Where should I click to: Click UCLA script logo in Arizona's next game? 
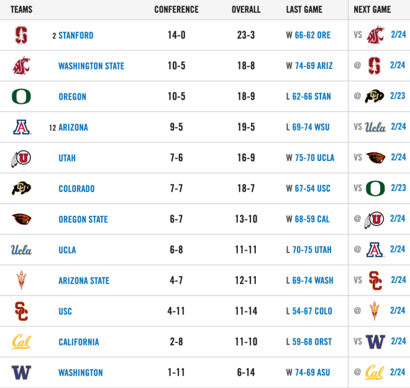point(375,127)
